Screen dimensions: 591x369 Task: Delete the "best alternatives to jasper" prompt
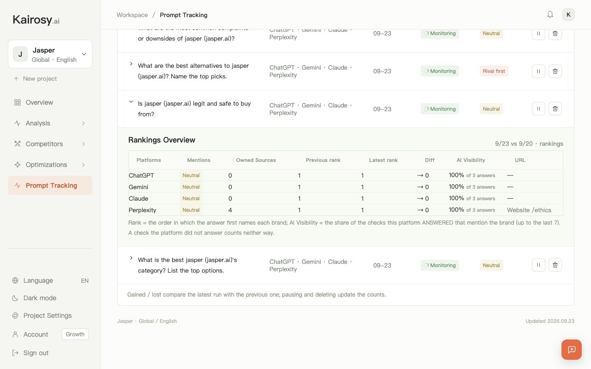click(555, 71)
